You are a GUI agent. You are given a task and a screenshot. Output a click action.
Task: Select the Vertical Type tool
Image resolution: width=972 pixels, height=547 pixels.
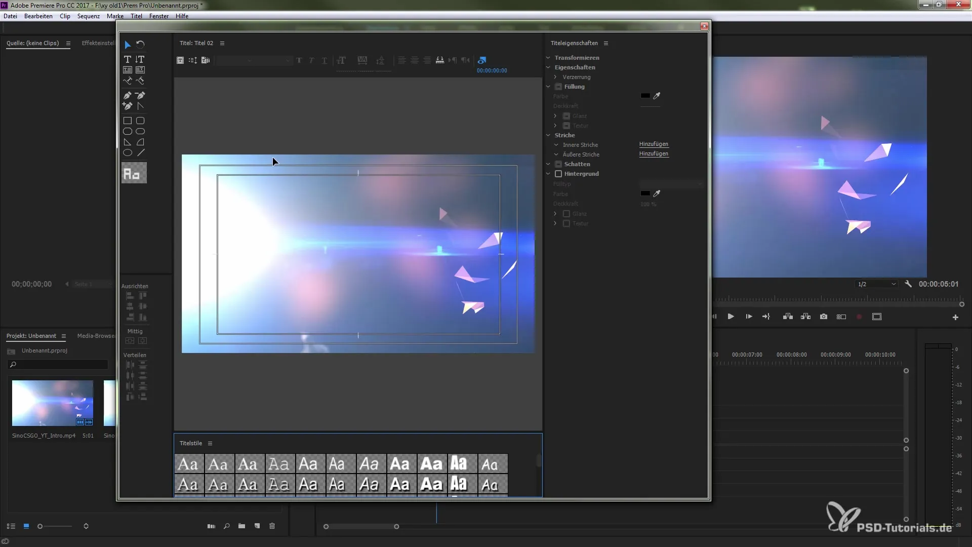coord(140,59)
